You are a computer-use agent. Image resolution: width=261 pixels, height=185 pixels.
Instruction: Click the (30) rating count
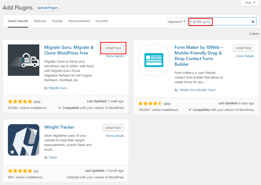[x=36, y=171]
